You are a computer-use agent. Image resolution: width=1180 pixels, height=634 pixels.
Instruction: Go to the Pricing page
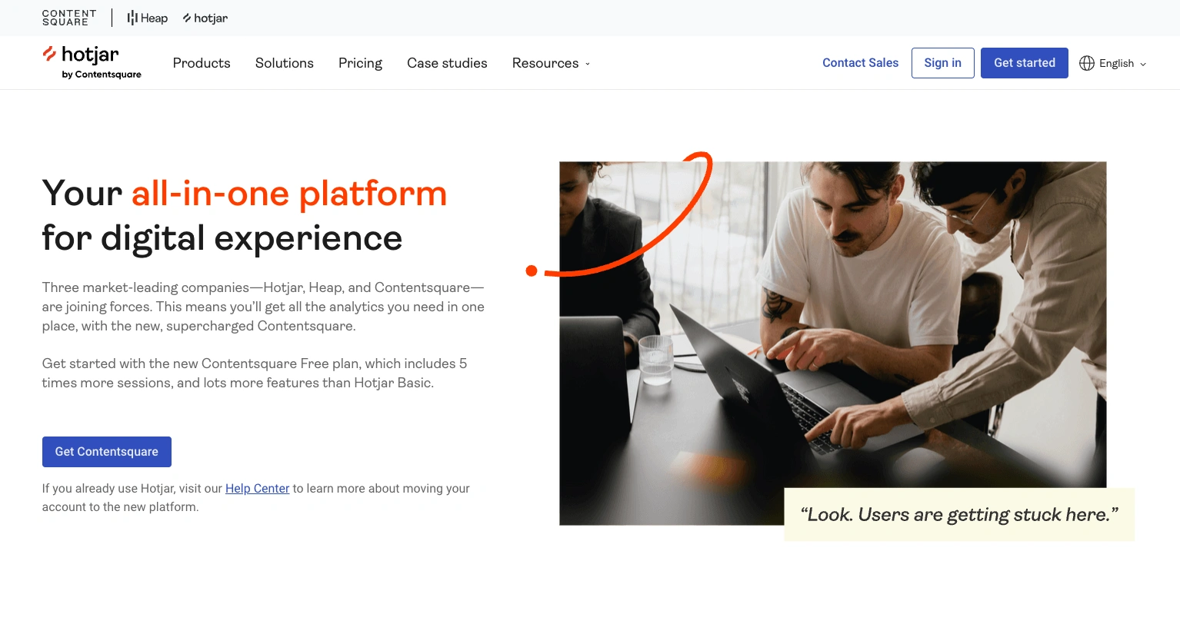pos(360,63)
